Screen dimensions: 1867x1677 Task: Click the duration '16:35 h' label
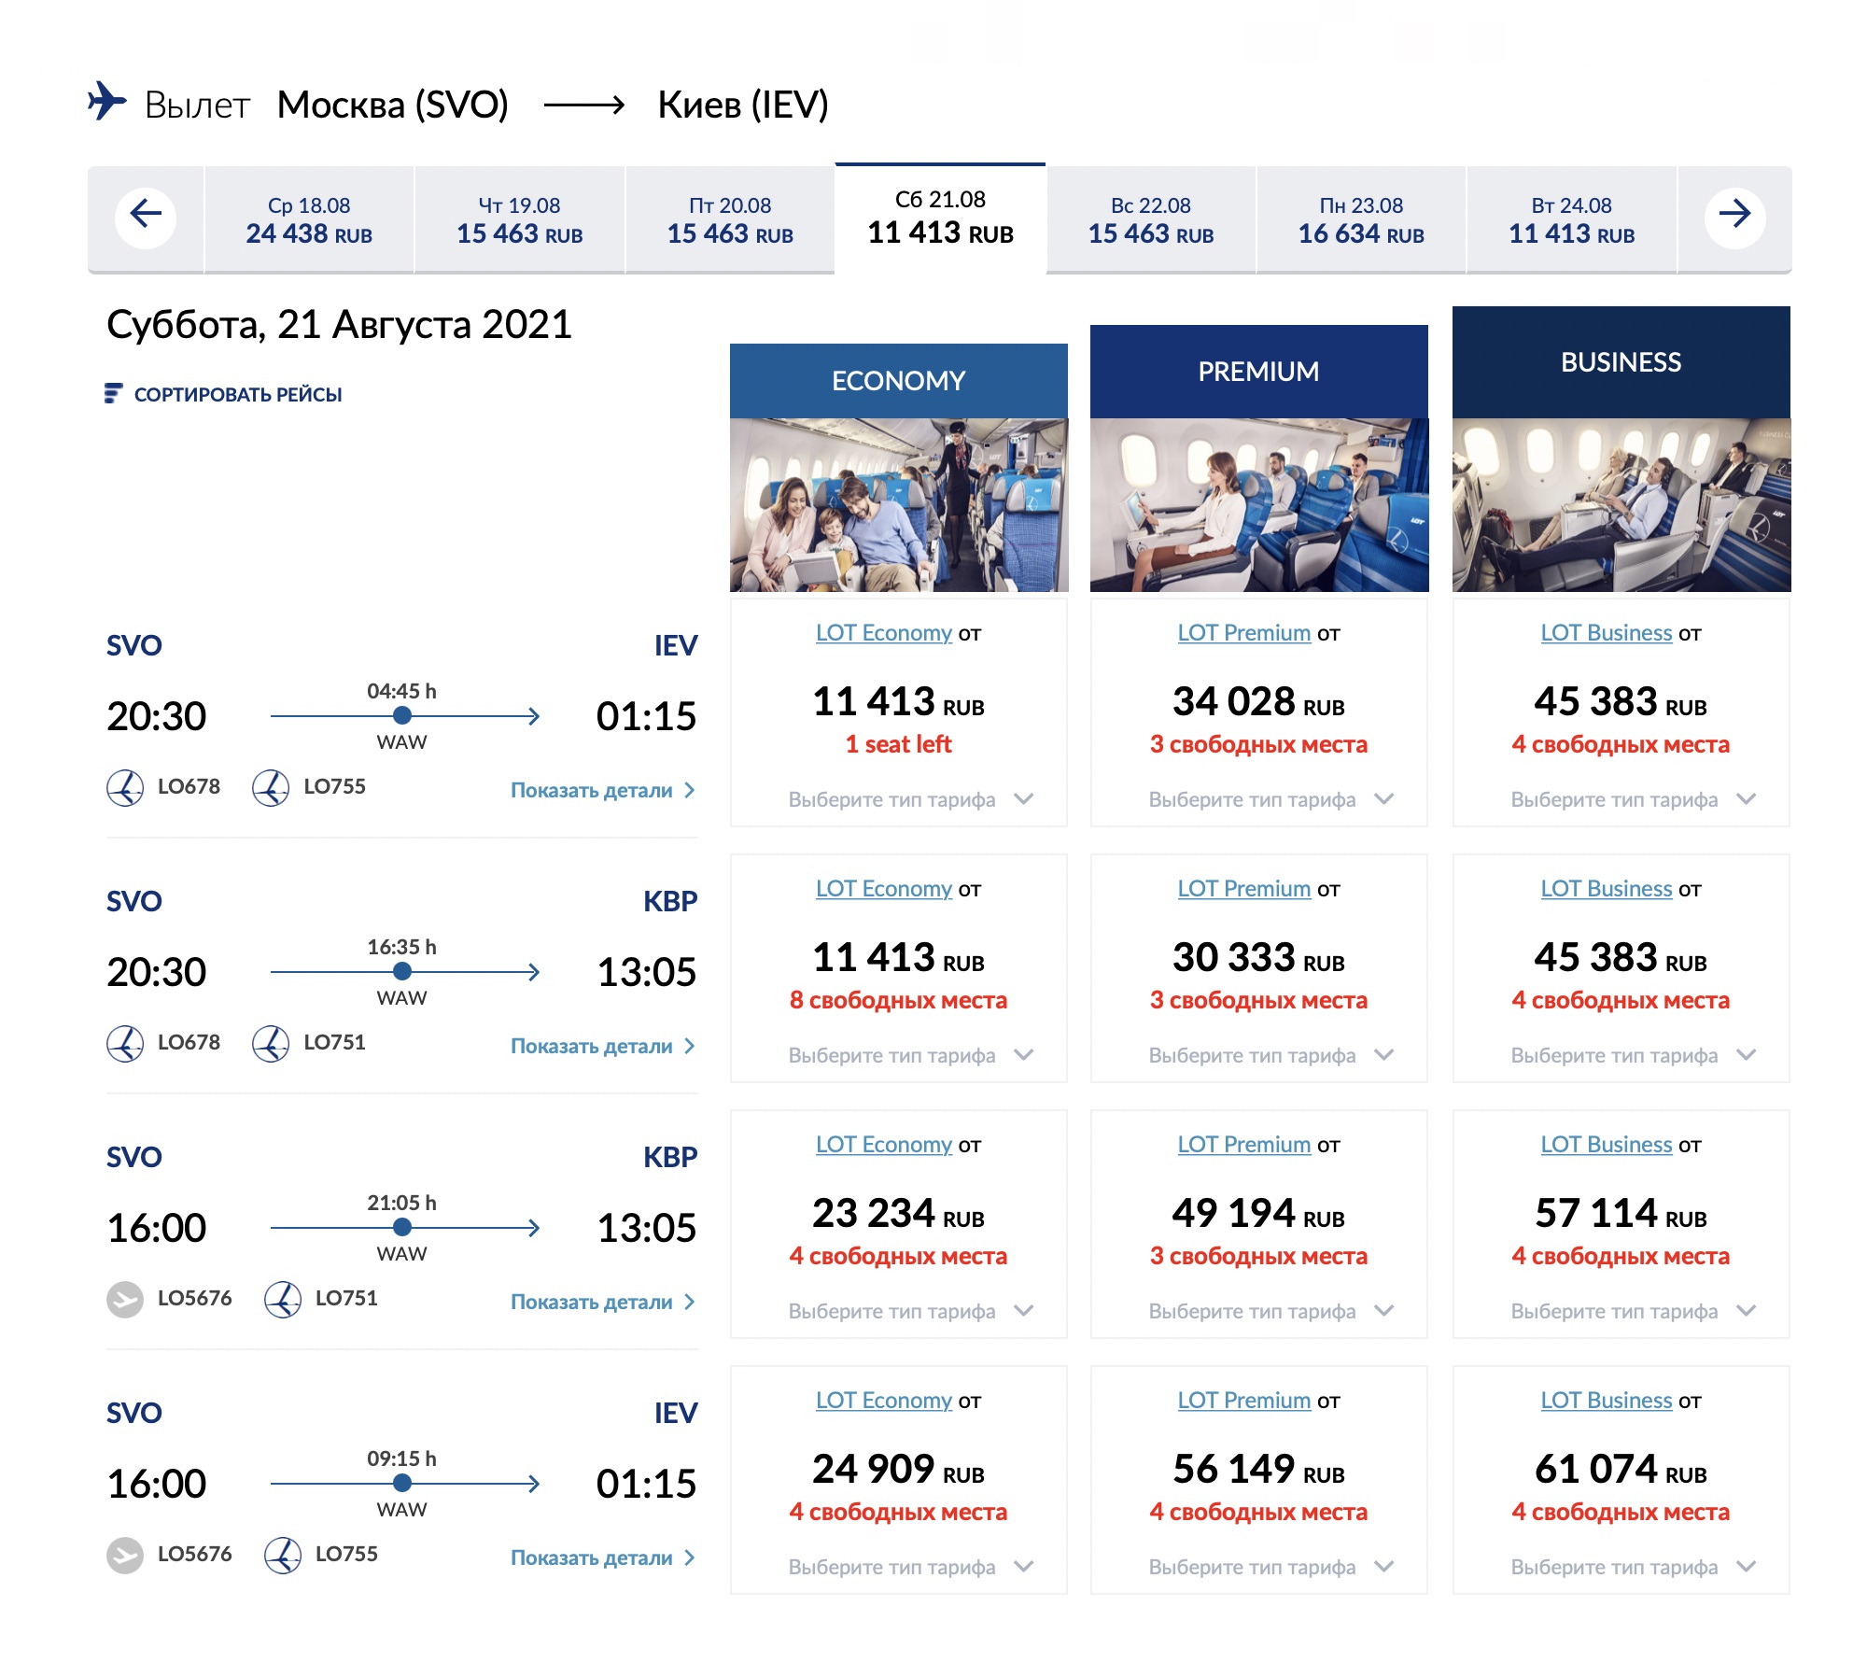coord(401,947)
